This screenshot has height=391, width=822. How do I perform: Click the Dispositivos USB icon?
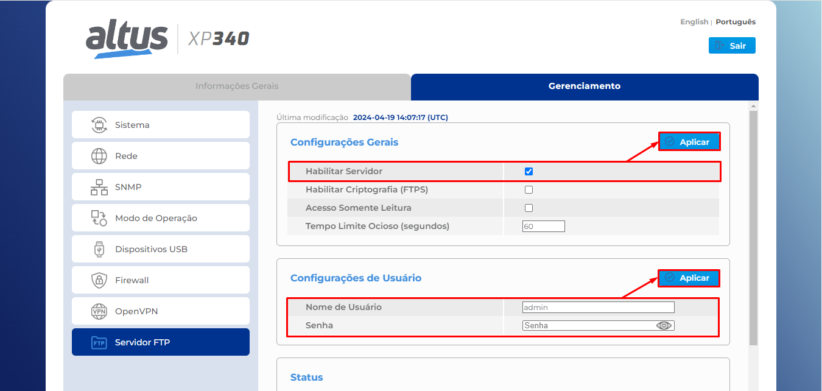tap(99, 249)
